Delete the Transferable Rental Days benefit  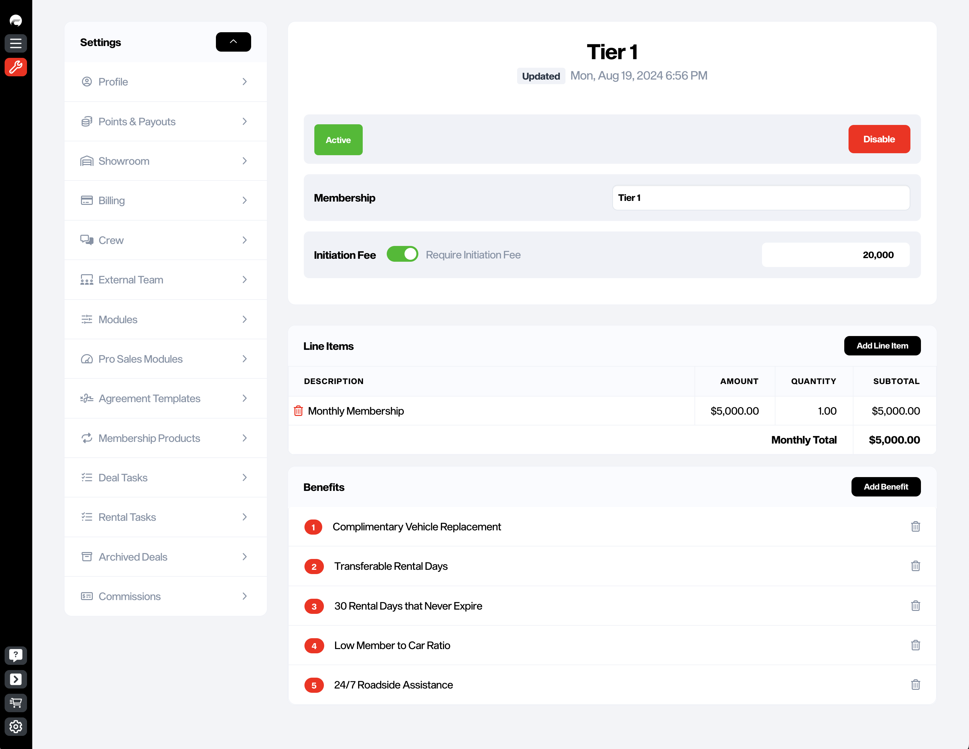(915, 566)
